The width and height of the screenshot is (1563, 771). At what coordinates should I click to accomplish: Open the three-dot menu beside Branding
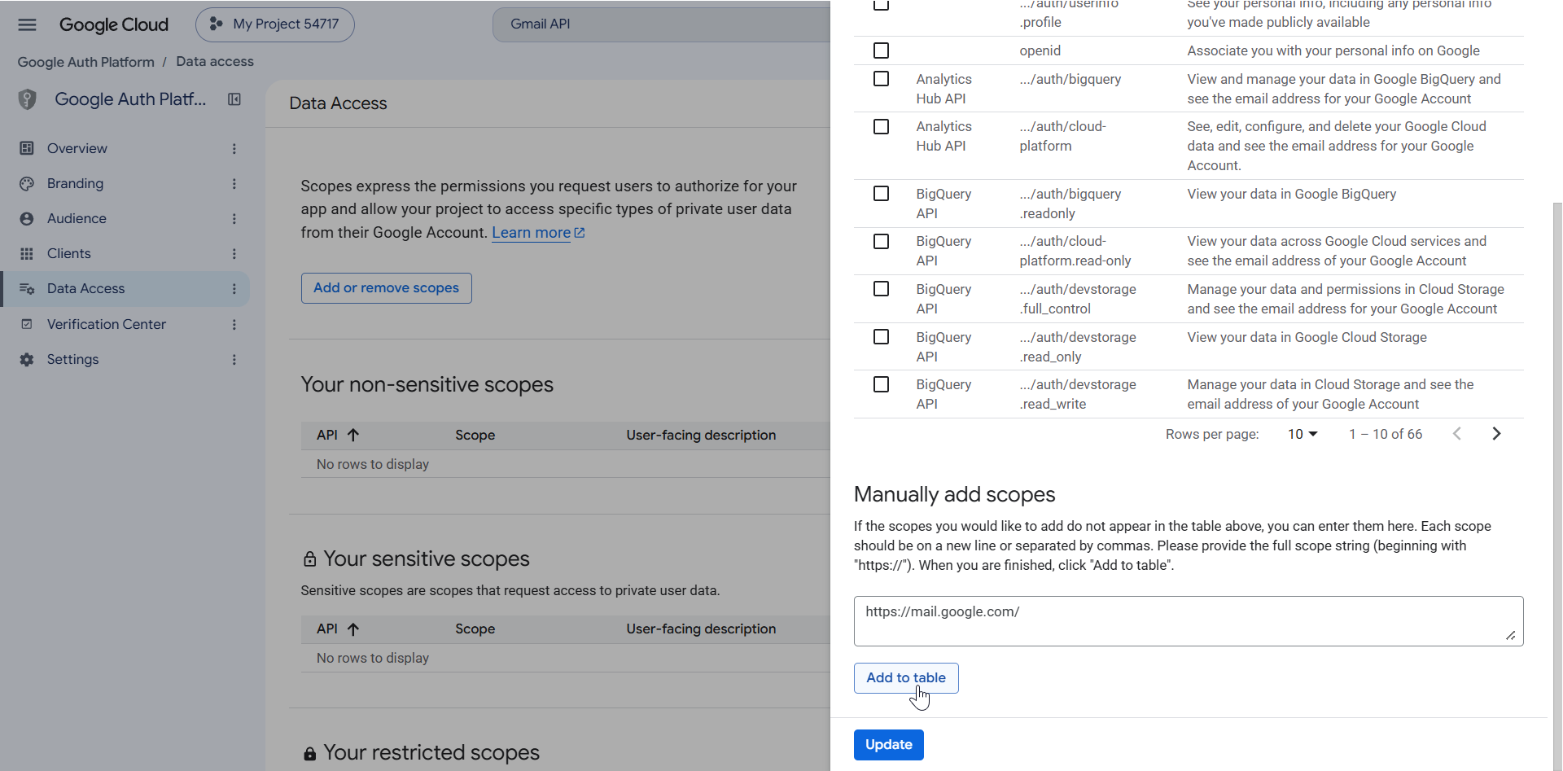(234, 183)
